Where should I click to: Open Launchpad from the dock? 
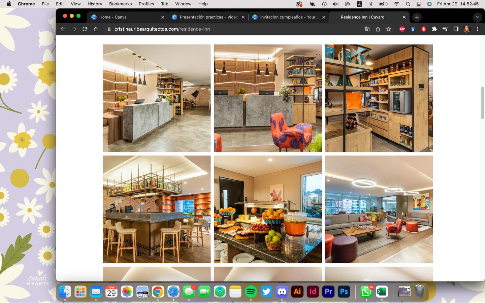click(x=80, y=292)
